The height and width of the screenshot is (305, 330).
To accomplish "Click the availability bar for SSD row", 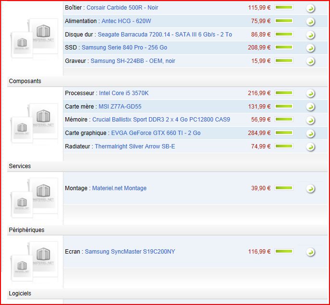I will point(284,47).
